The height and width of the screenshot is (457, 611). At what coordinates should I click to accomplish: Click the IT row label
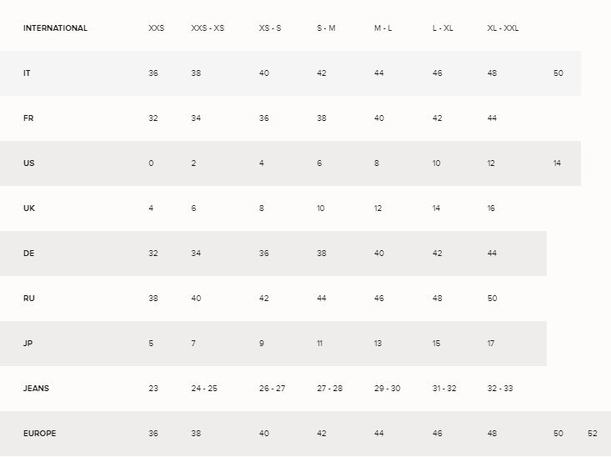pyautogui.click(x=27, y=73)
